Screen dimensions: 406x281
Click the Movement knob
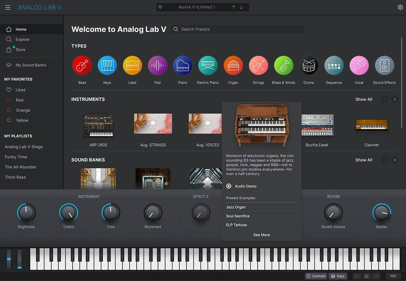pos(153,213)
